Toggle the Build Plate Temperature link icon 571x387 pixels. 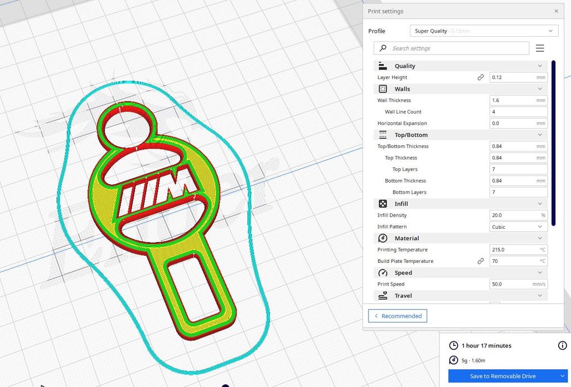481,261
